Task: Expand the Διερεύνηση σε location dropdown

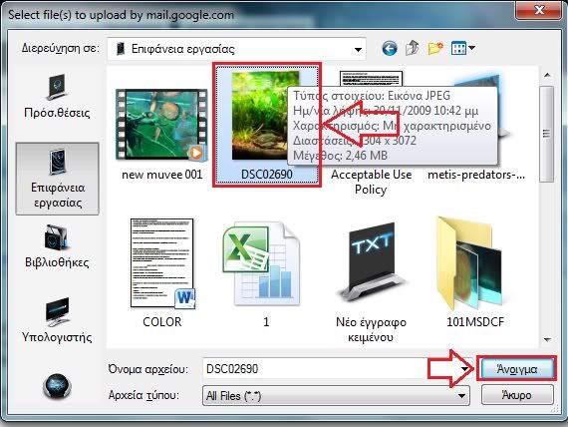Action: pyautogui.click(x=358, y=49)
